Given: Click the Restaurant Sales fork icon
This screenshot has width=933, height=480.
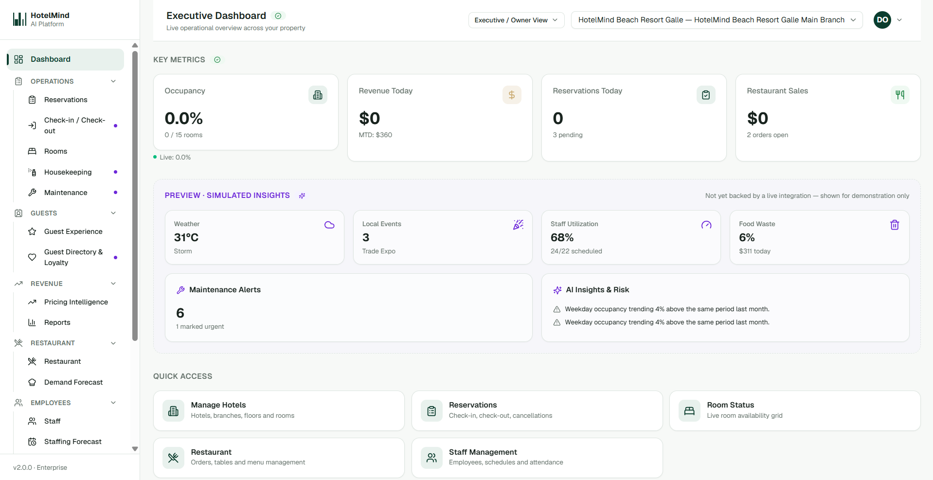Looking at the screenshot, I should (x=900, y=95).
